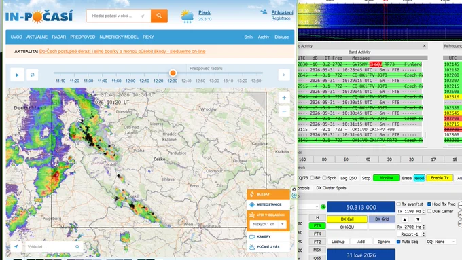Click the radar loop refresh icon

[33, 75]
